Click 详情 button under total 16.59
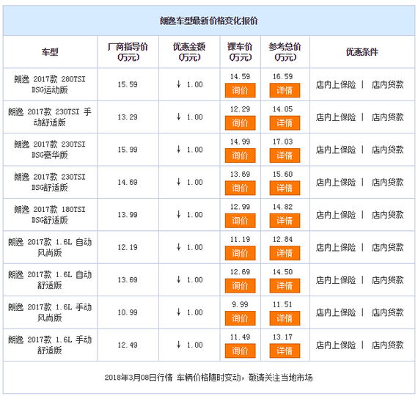Image resolution: width=418 pixels, height=396 pixels. (285, 90)
